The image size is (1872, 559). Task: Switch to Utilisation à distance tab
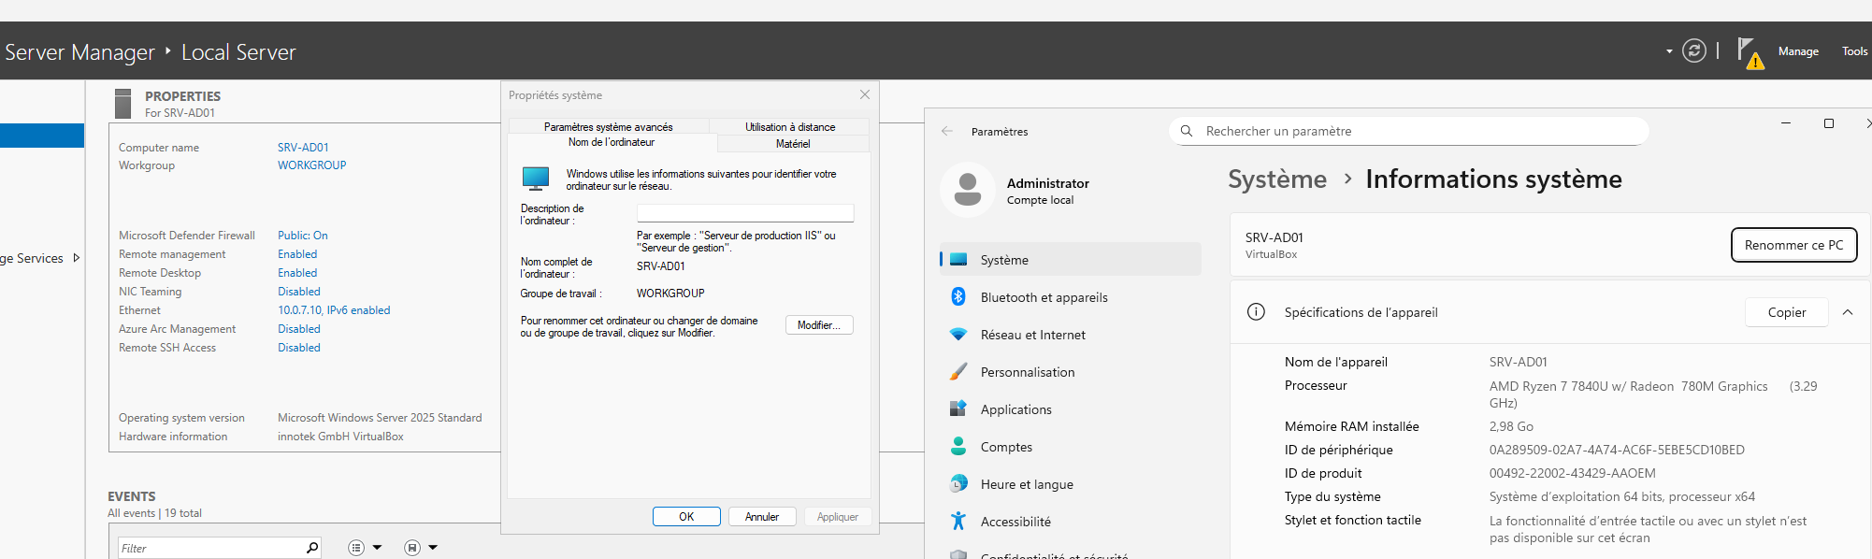[x=790, y=127]
